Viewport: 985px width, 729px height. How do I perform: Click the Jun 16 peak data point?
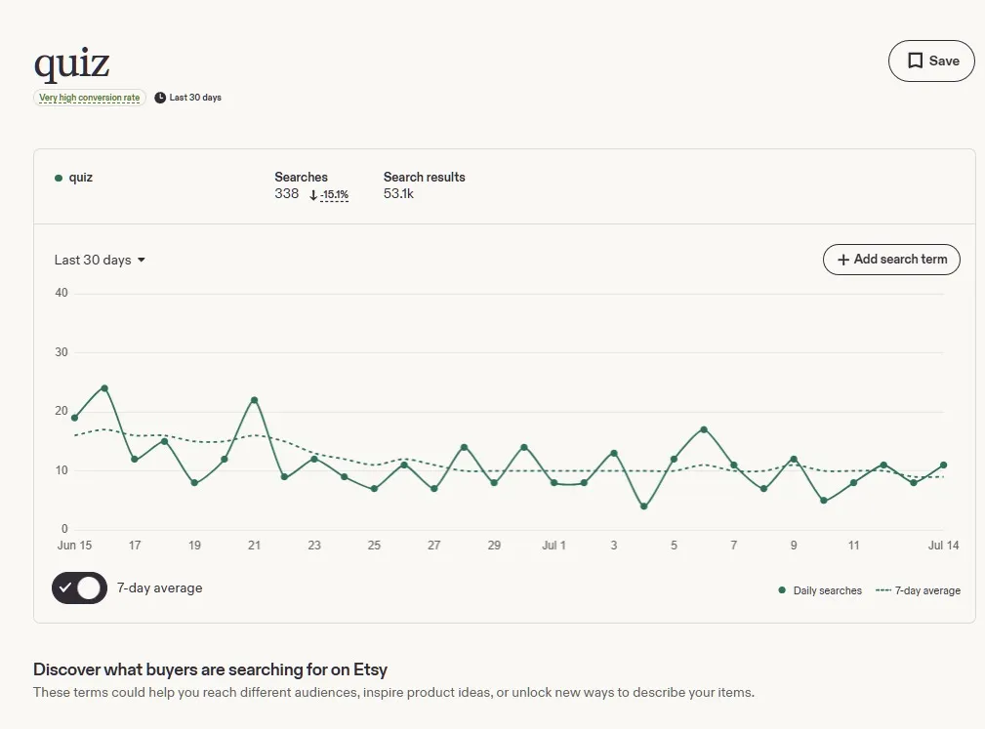[104, 388]
